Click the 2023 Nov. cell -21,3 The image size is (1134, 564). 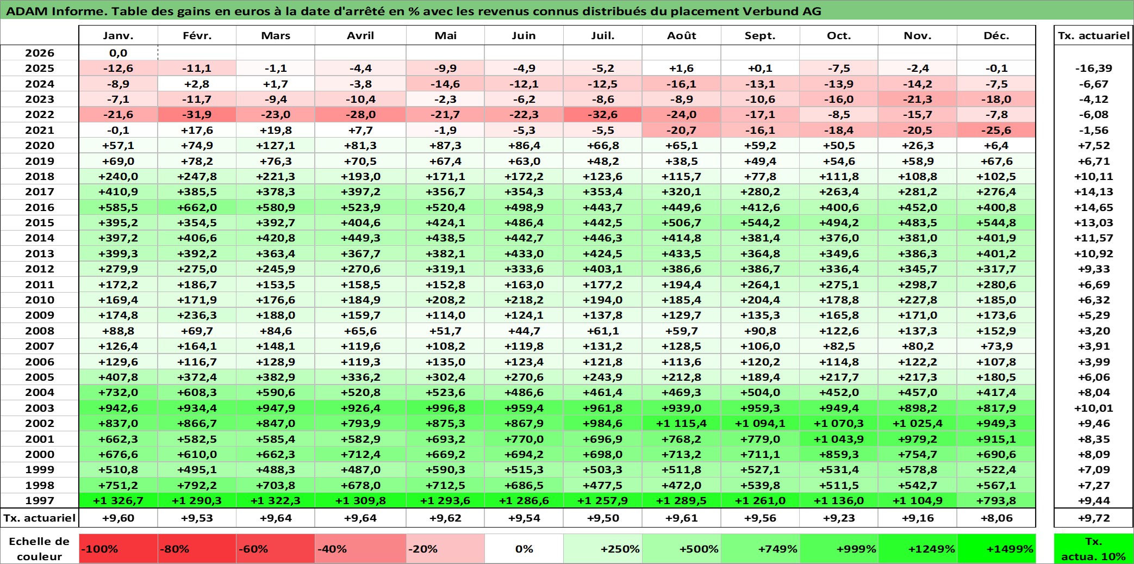[918, 99]
